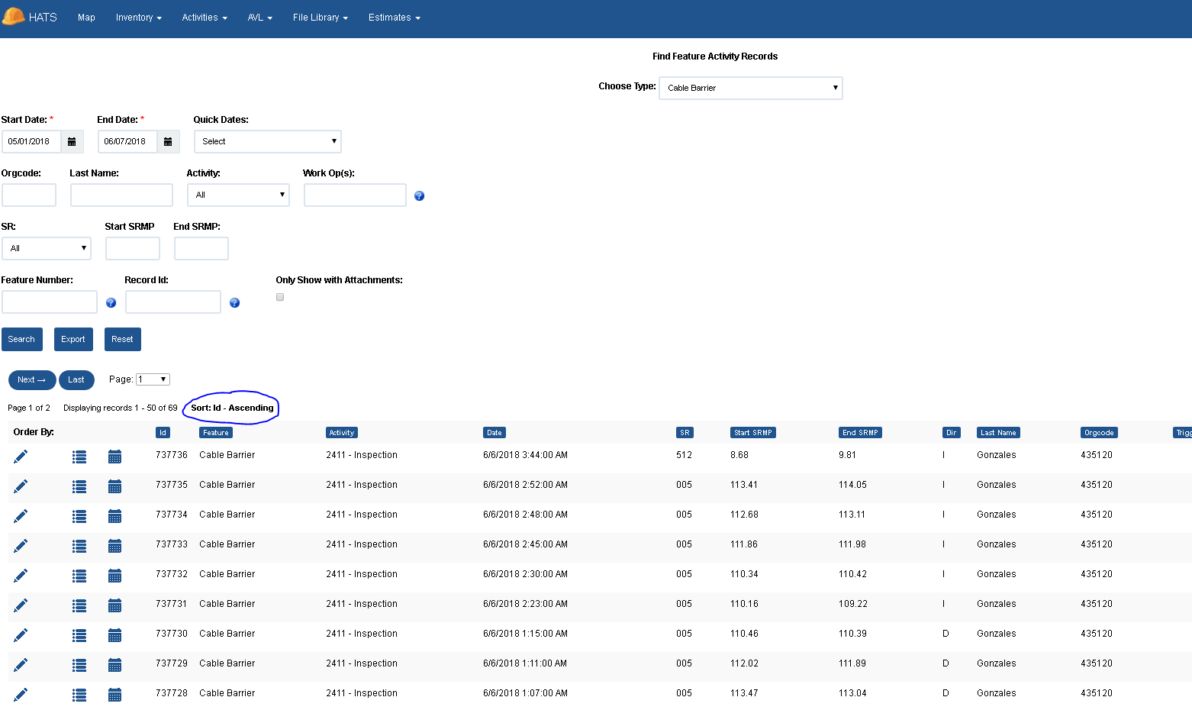Viewport: 1192px width, 710px height.
Task: Click the HATS hard hat logo
Action: 12,16
